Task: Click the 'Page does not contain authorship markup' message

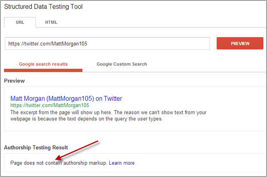Action: 59,163
